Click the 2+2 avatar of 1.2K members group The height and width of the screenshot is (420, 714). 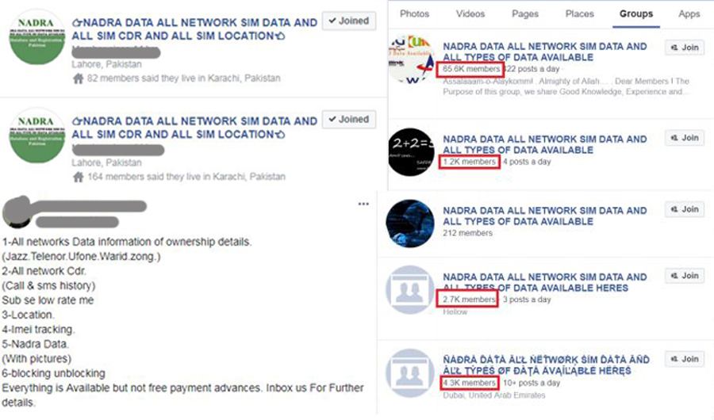(x=410, y=151)
